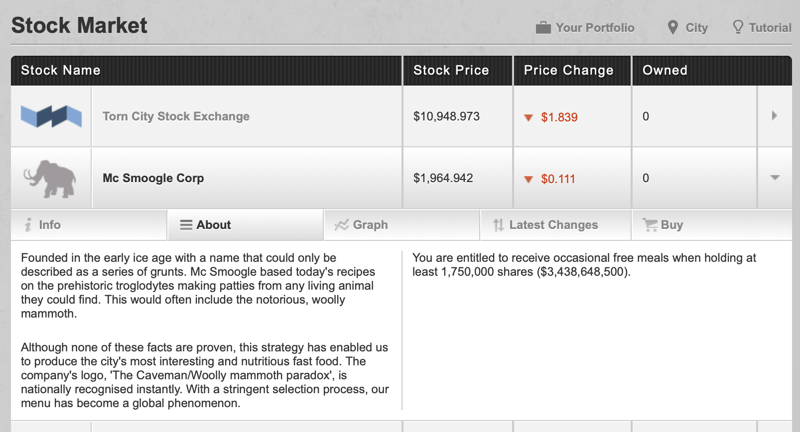Click the Latest Changes arrows icon
Image resolution: width=800 pixels, height=432 pixels.
click(499, 225)
